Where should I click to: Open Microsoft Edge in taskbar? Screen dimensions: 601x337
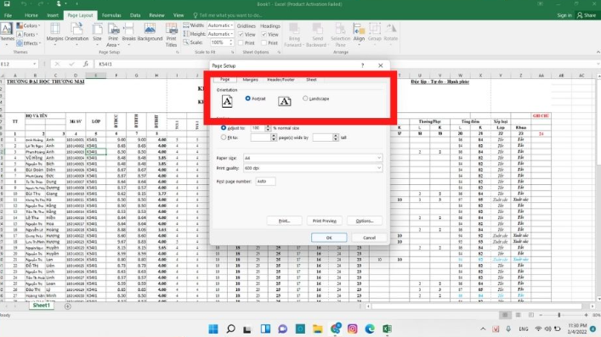click(x=370, y=329)
